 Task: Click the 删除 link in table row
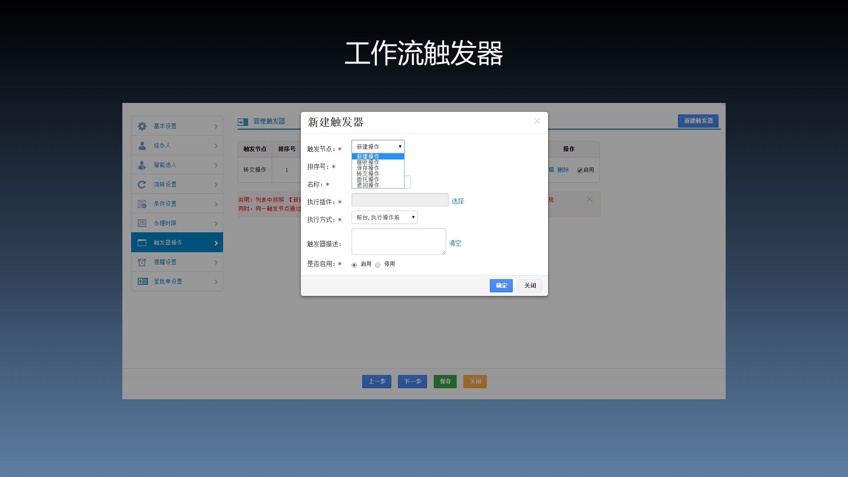point(563,170)
